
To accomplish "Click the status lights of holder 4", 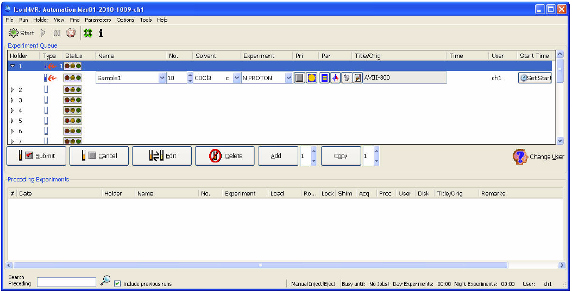I will click(72, 110).
